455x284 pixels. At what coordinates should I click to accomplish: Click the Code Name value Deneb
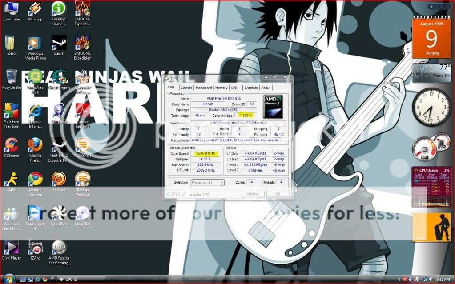[208, 104]
